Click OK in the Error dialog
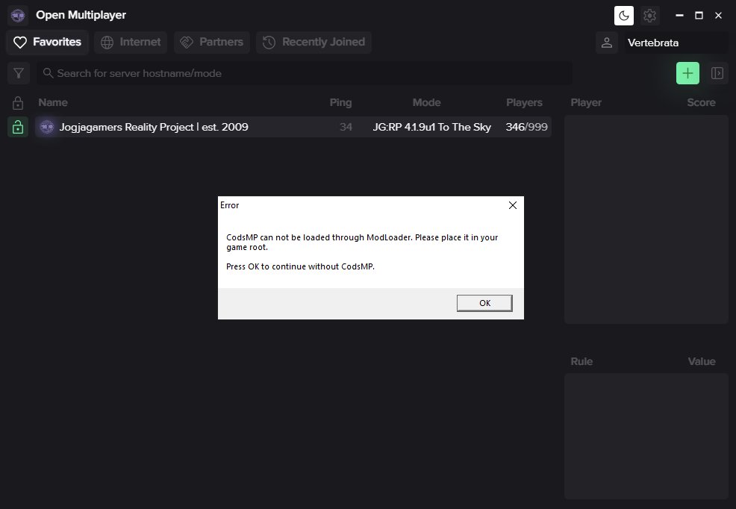The width and height of the screenshot is (736, 509). point(484,303)
